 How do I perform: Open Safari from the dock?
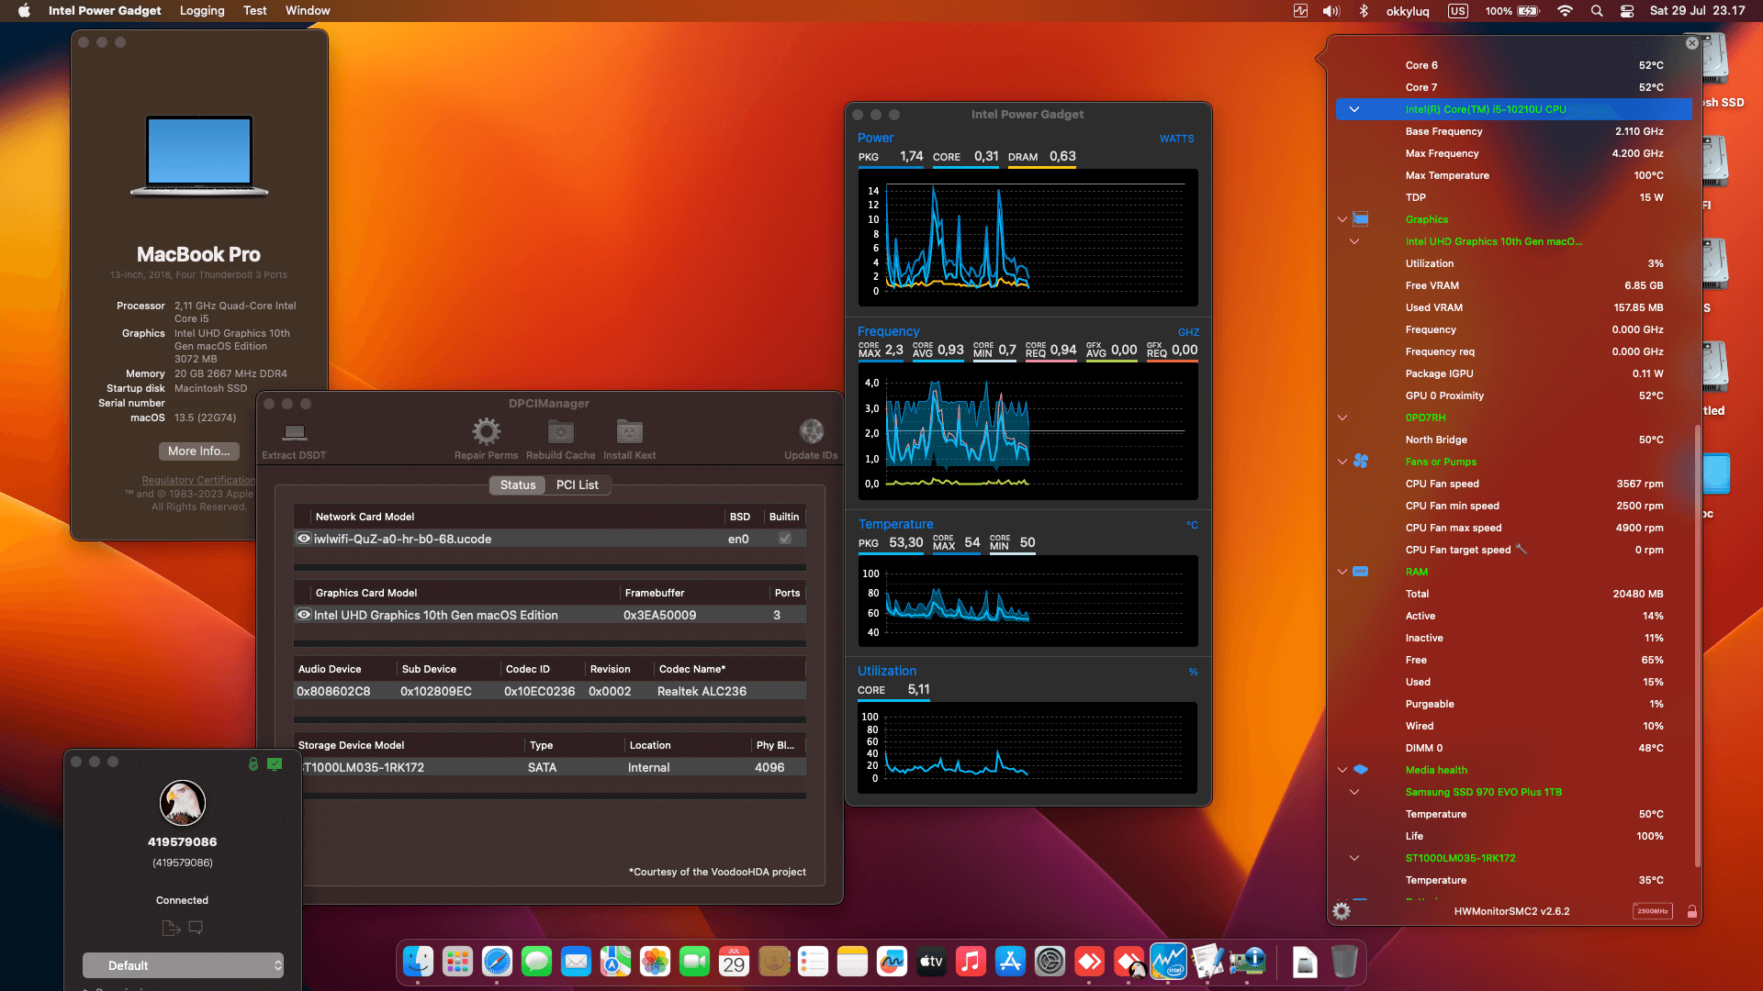tap(497, 962)
